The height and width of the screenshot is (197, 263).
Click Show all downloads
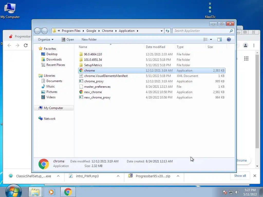pyautogui.click(x=240, y=176)
